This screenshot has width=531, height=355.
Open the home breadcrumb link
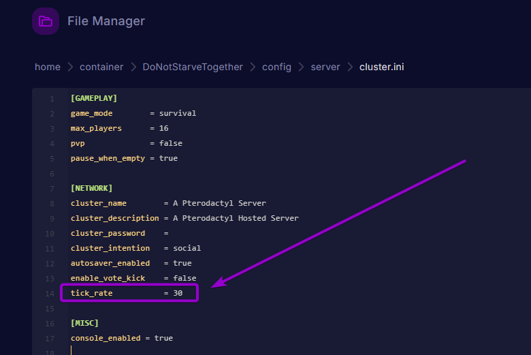[x=48, y=67]
